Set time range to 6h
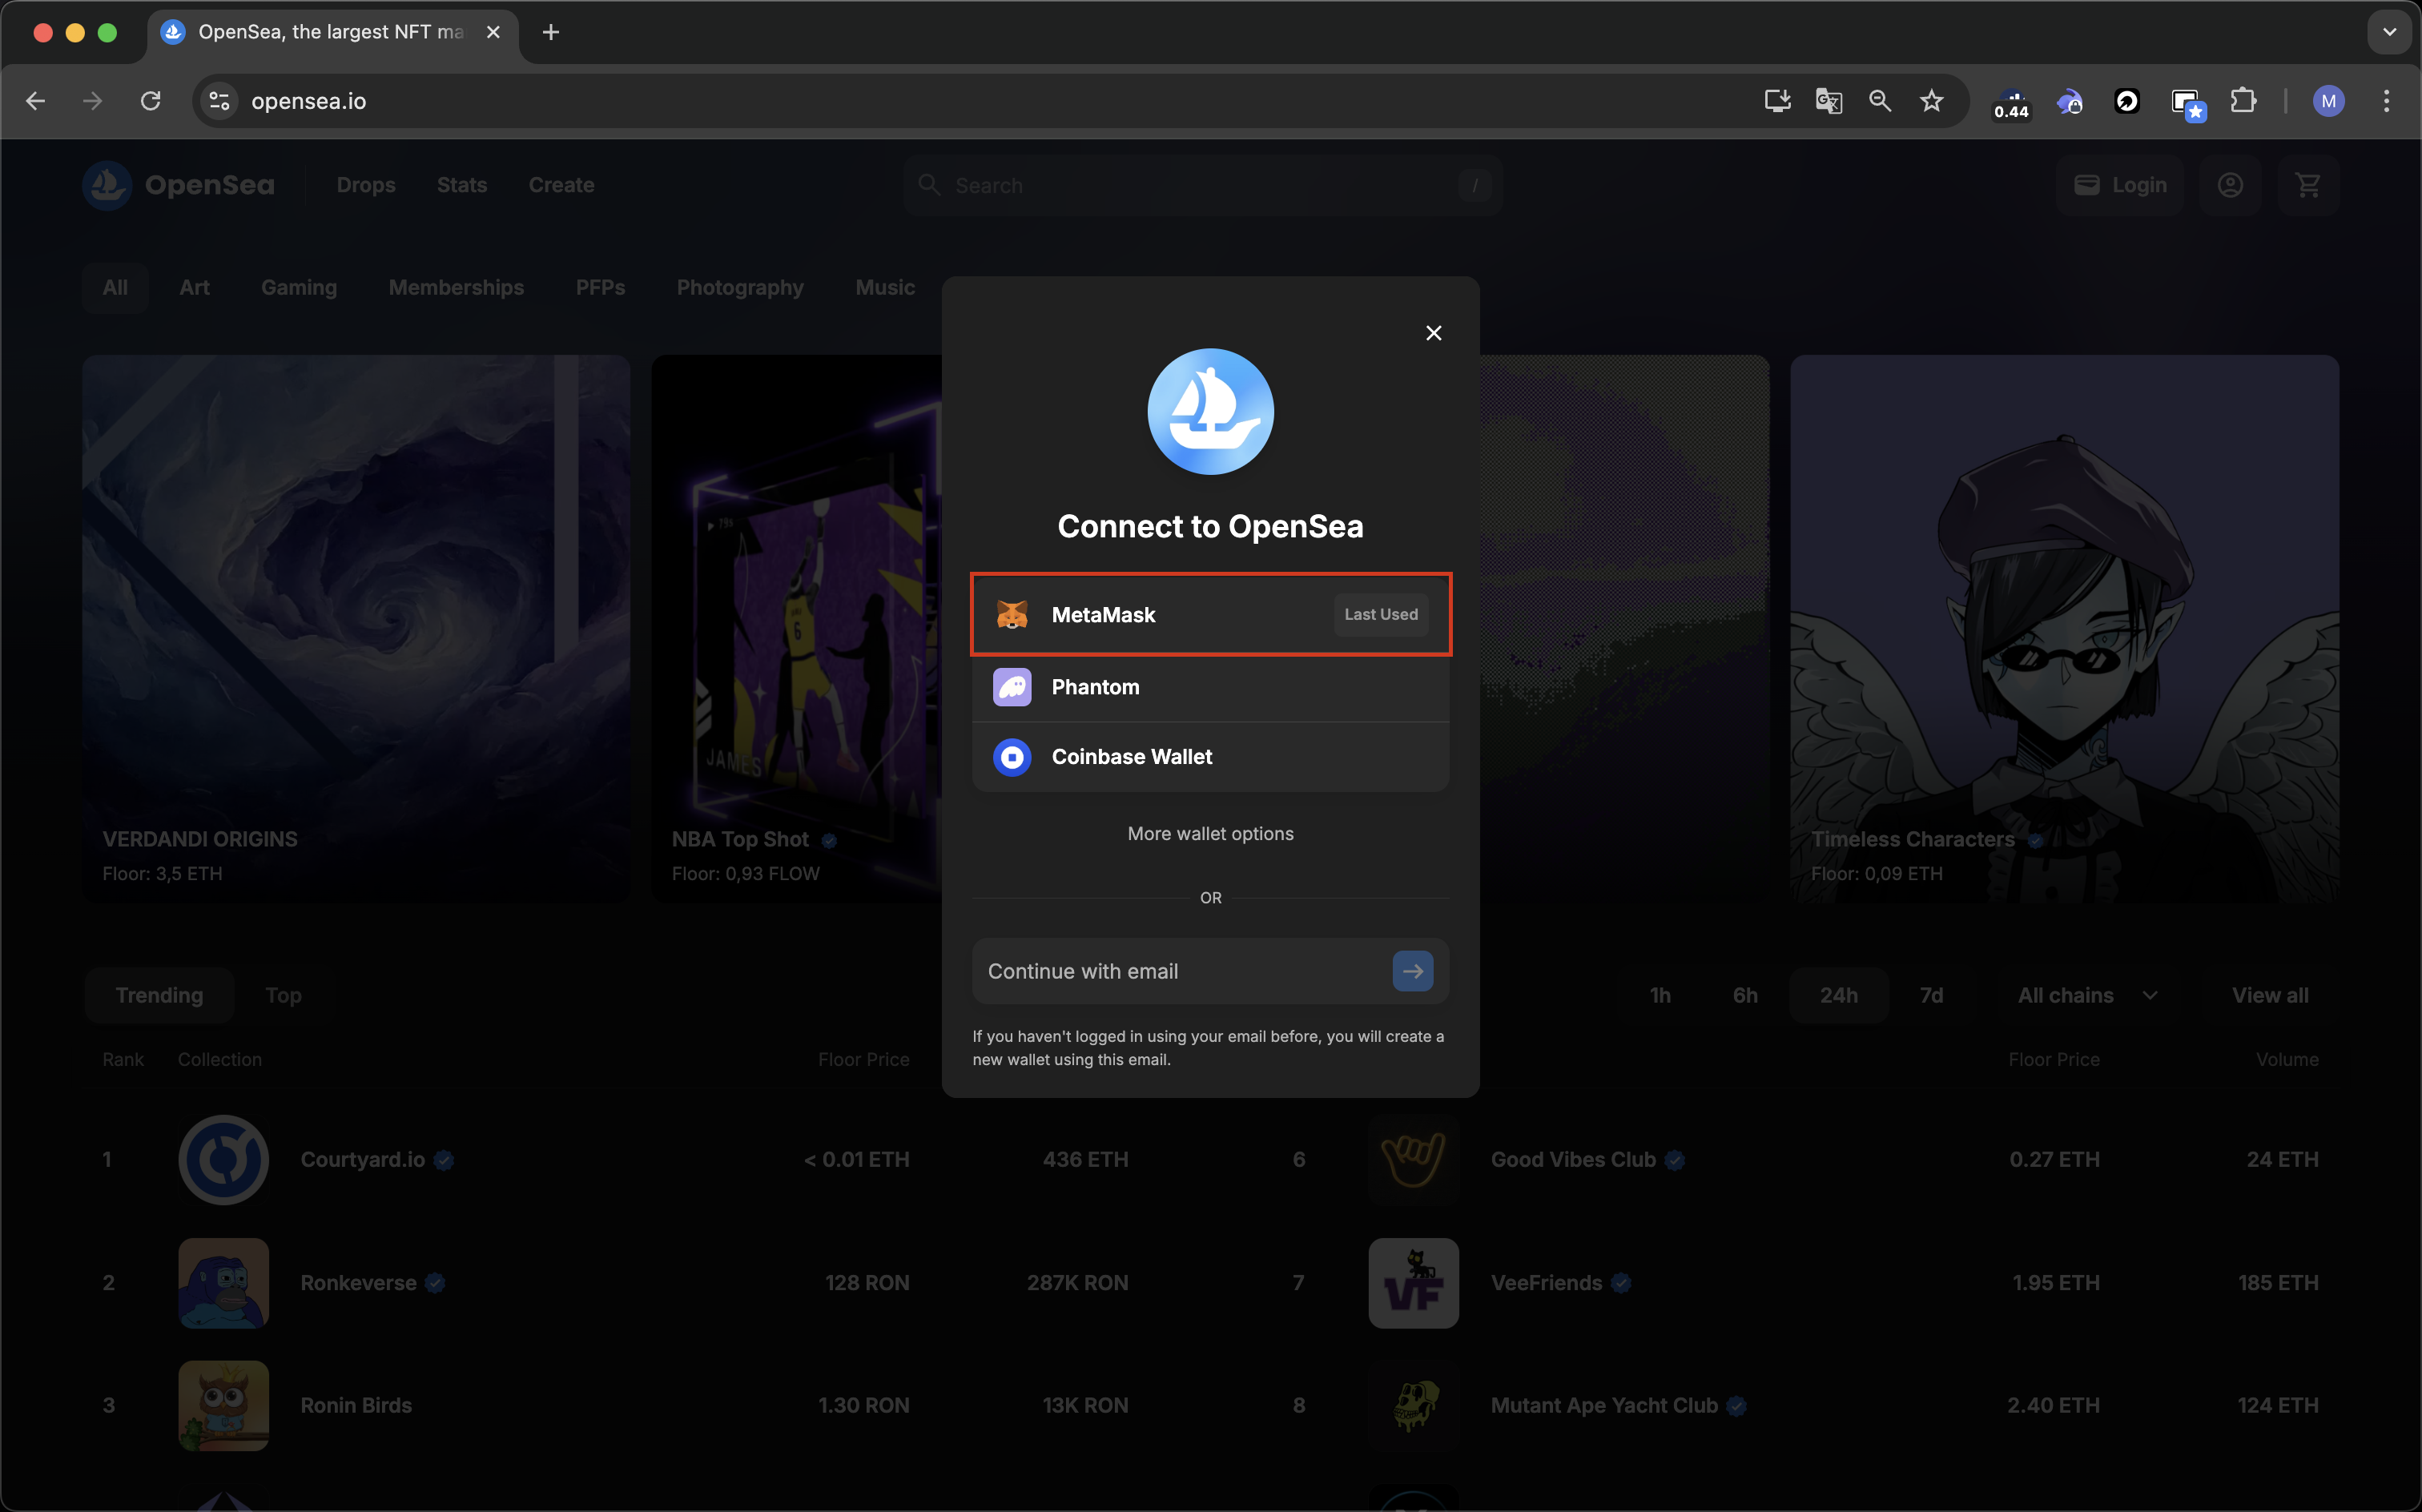The image size is (2422, 1512). click(x=1745, y=995)
